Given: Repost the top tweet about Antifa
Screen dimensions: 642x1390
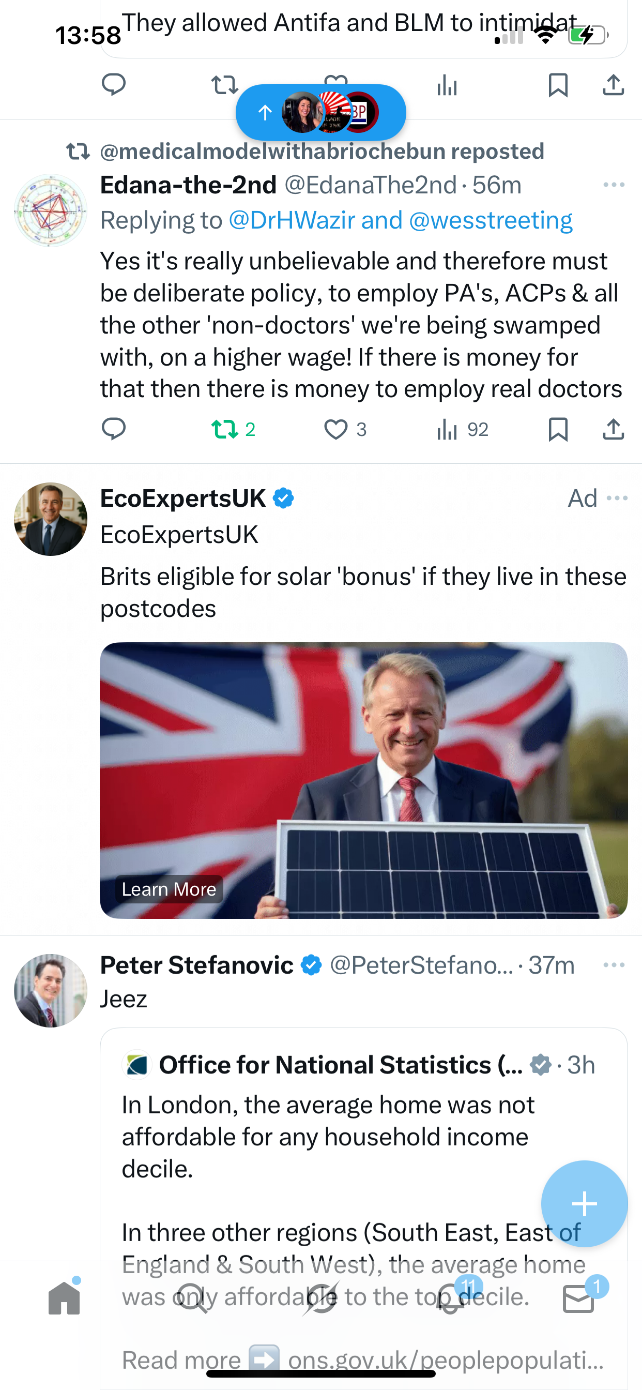Looking at the screenshot, I should (224, 85).
